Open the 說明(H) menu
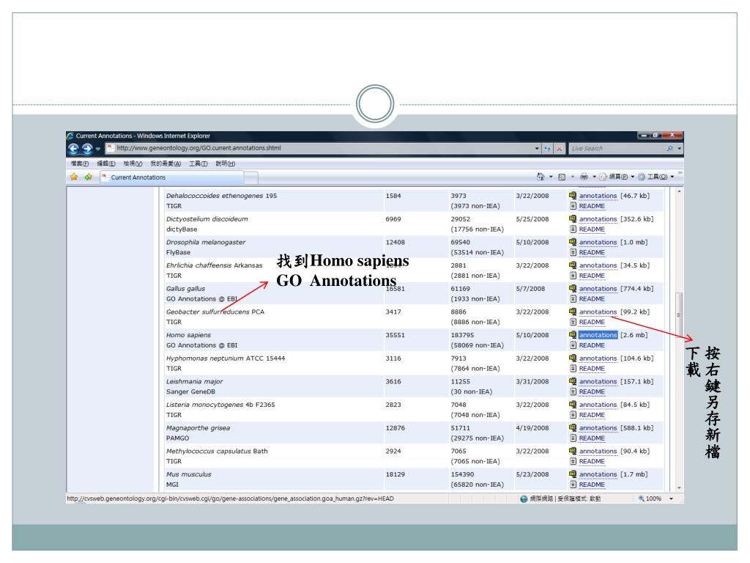The height and width of the screenshot is (563, 750). pos(226,163)
